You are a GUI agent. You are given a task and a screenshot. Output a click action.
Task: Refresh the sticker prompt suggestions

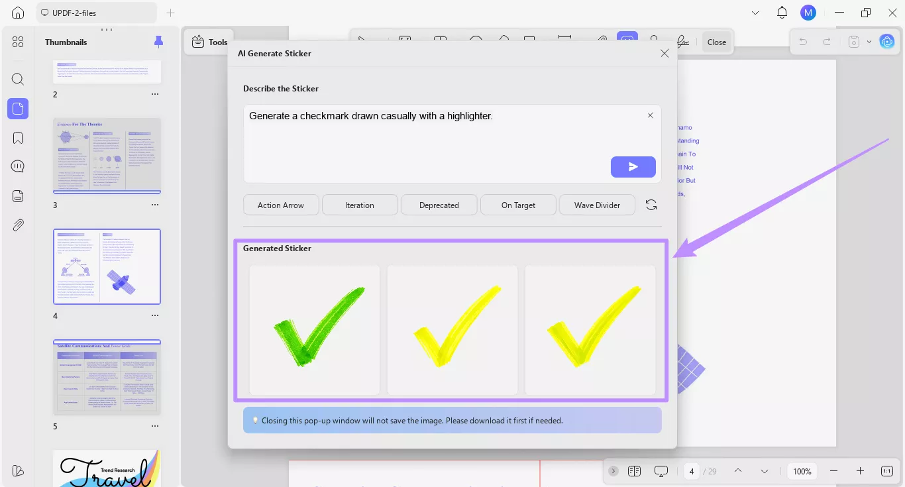point(651,205)
